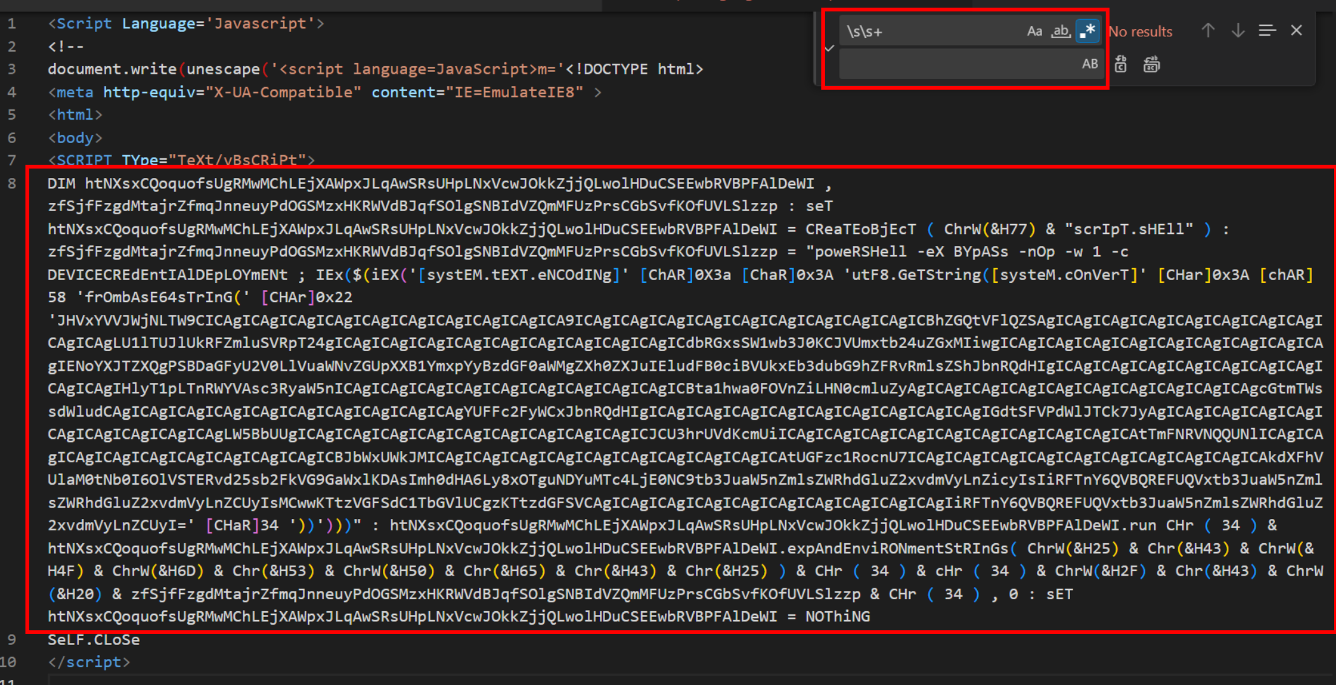Click the 'DIM' keyword on line 8
The width and height of the screenshot is (1336, 685).
point(61,184)
